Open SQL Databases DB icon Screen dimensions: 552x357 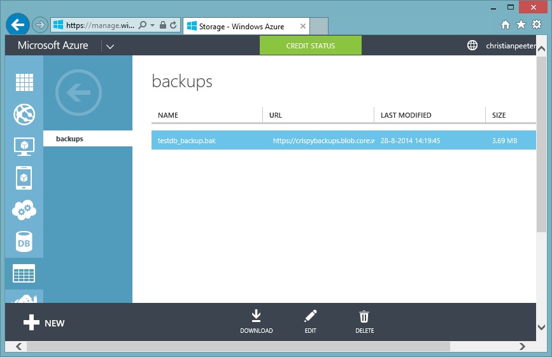(x=24, y=241)
